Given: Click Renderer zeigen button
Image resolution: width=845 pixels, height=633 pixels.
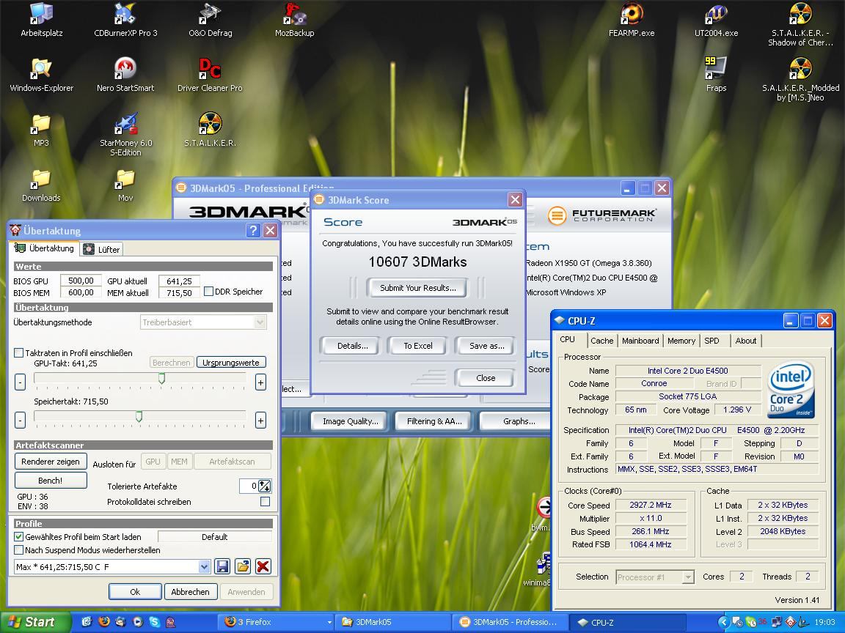Looking at the screenshot, I should pyautogui.click(x=50, y=462).
